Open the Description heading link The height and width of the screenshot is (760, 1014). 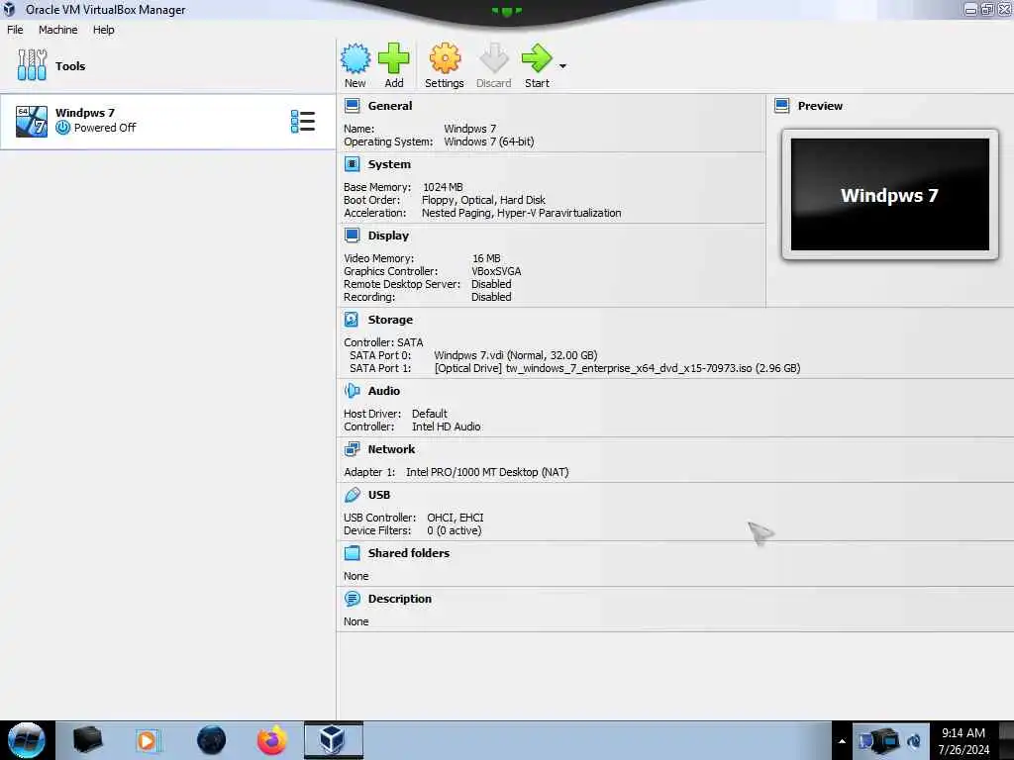pyautogui.click(x=400, y=599)
